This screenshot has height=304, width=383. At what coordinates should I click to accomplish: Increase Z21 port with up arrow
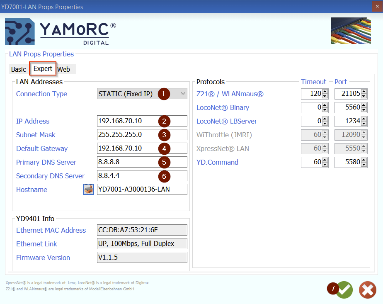click(364, 91)
